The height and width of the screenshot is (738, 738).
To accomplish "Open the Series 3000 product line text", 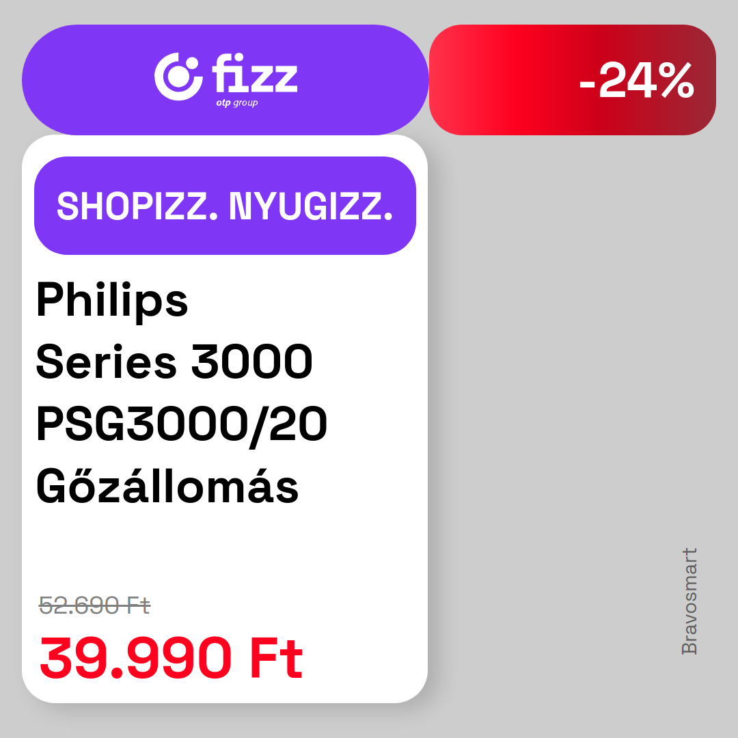I will tap(174, 361).
